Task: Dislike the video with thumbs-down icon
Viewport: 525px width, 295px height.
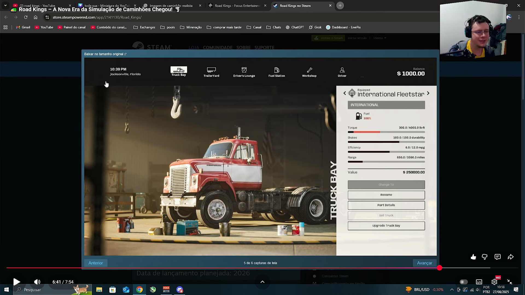Action: click(x=485, y=257)
